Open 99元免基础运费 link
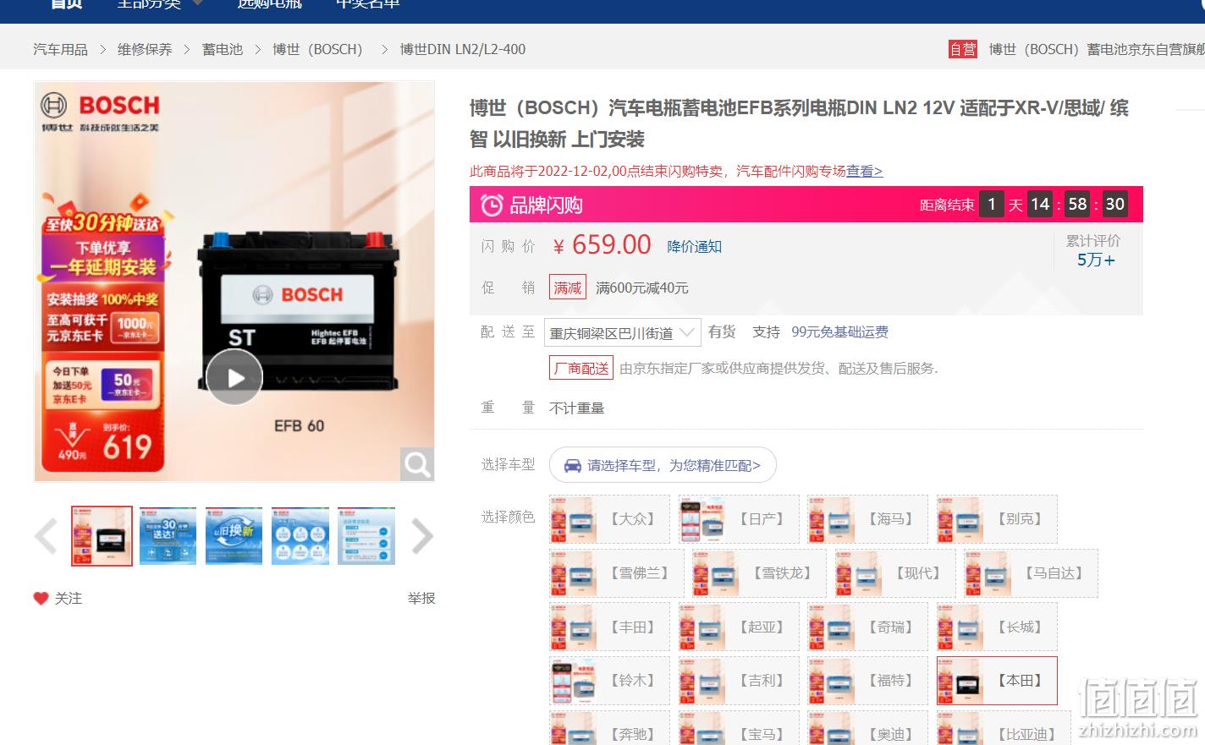The width and height of the screenshot is (1205, 745). tap(839, 331)
